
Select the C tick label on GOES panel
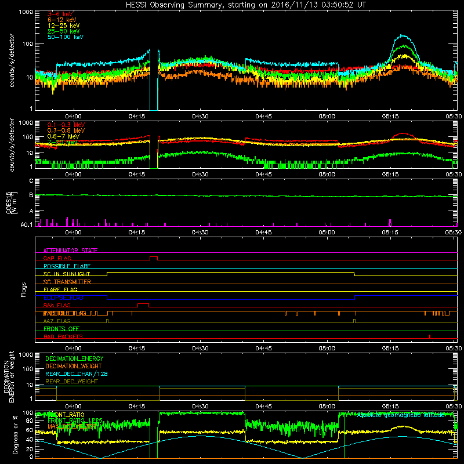(x=31, y=181)
